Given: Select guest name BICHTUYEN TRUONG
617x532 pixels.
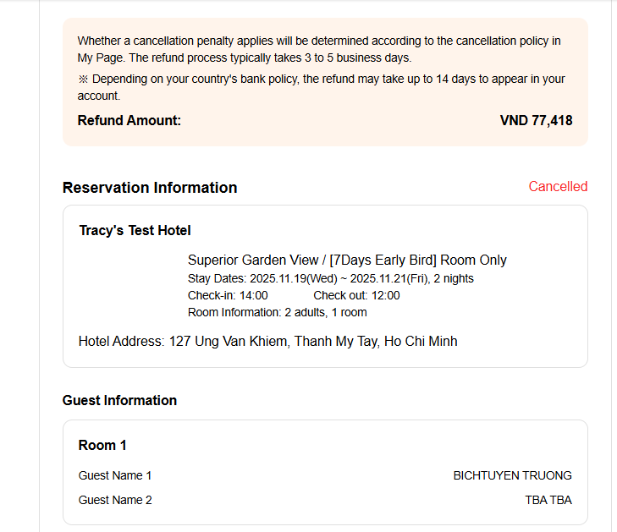Looking at the screenshot, I should 512,475.
